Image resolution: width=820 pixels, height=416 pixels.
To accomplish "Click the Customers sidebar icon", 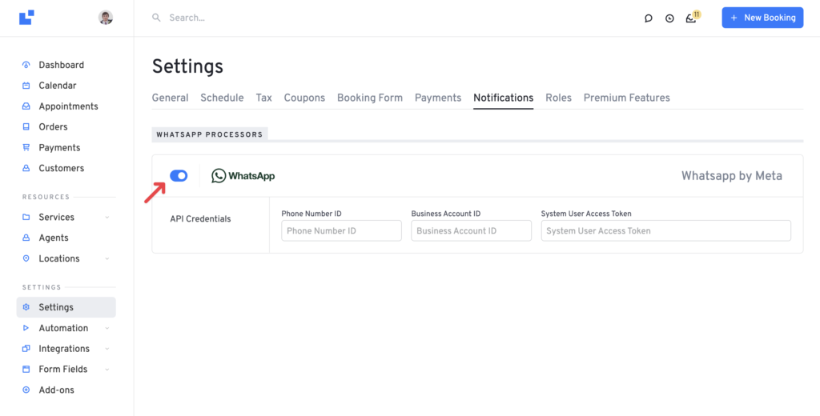I will tap(26, 169).
